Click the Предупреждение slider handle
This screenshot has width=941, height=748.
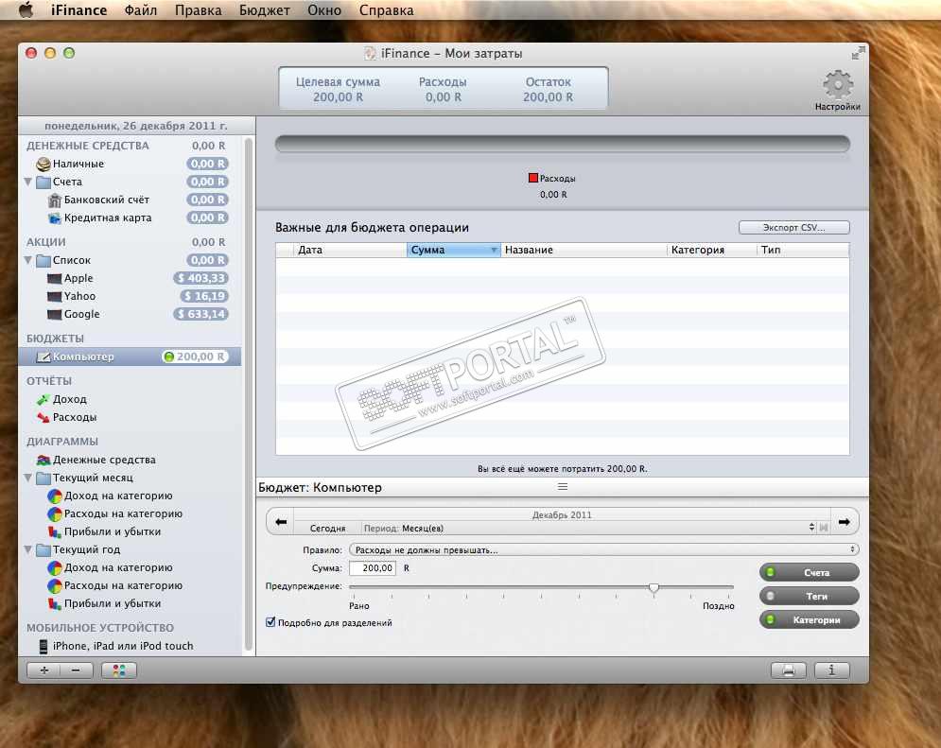click(x=654, y=587)
